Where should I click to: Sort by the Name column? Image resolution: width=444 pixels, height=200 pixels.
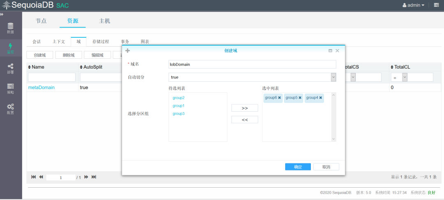[36, 67]
